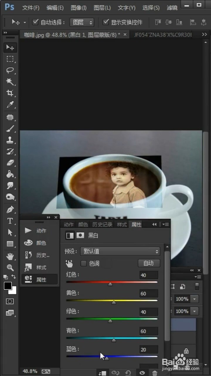Select the Sponge tool
The width and height of the screenshot is (211, 376).
(x=10, y=197)
